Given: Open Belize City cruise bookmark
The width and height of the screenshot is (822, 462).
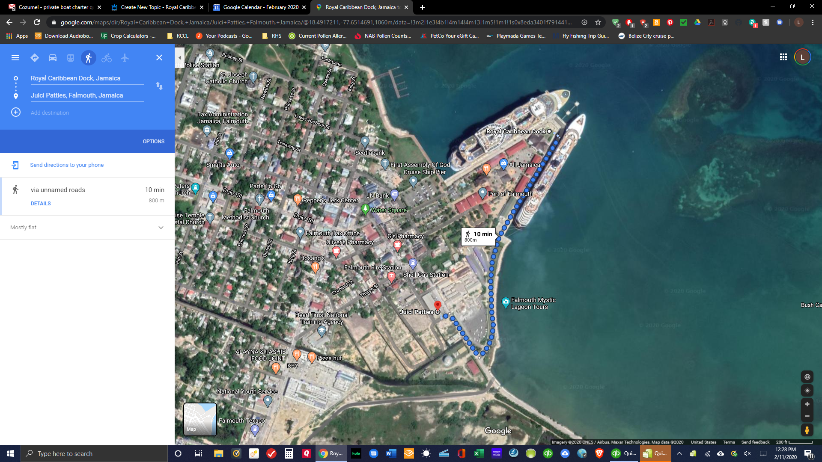Looking at the screenshot, I should click(x=646, y=36).
